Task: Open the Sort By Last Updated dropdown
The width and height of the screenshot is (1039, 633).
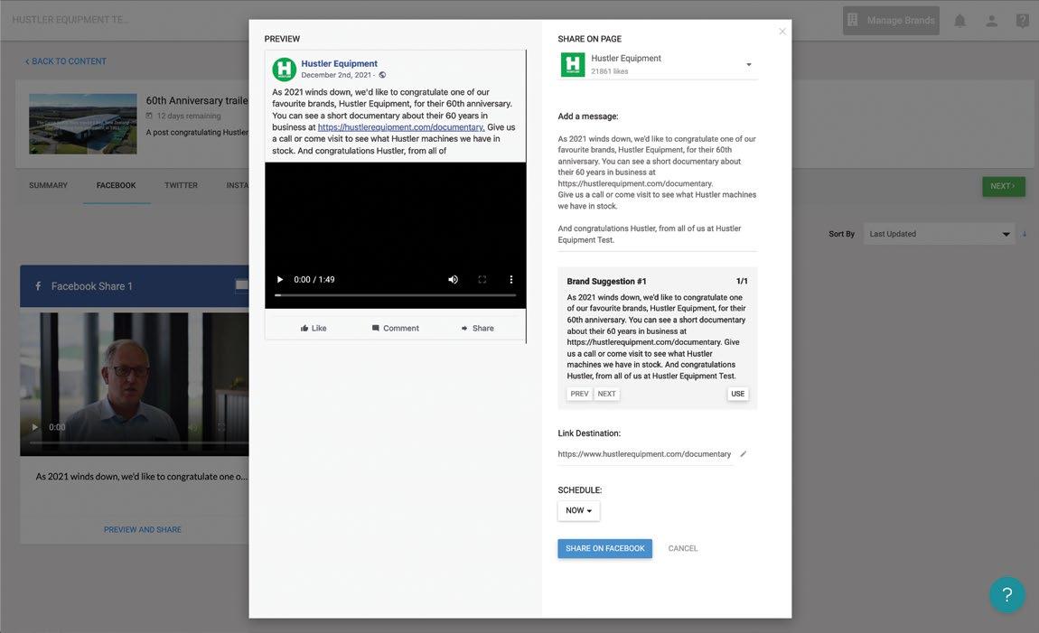Action: [x=939, y=234]
